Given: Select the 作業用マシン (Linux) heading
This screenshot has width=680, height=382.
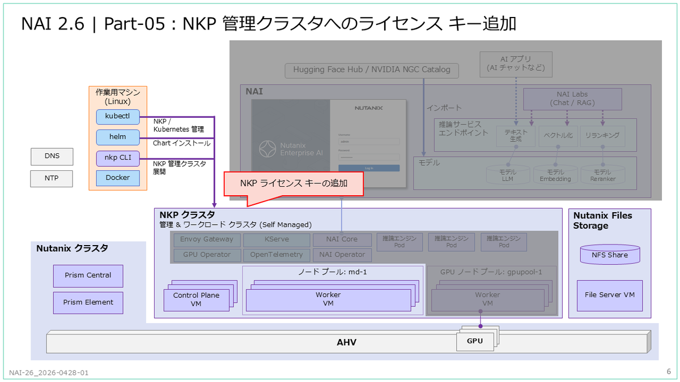Looking at the screenshot, I should [118, 96].
